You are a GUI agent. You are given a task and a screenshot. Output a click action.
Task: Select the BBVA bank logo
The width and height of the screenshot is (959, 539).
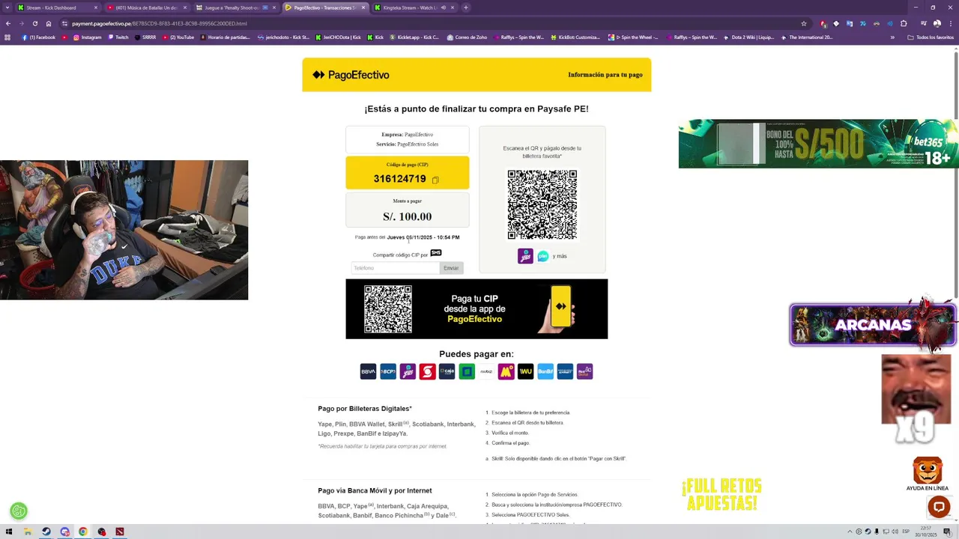click(368, 371)
